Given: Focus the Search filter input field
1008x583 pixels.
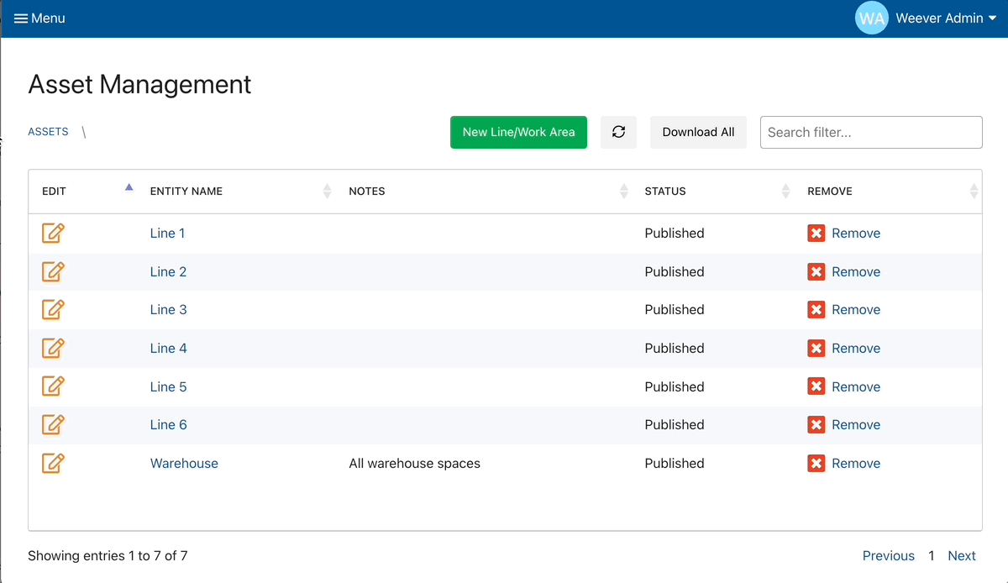Looking at the screenshot, I should click(x=870, y=132).
